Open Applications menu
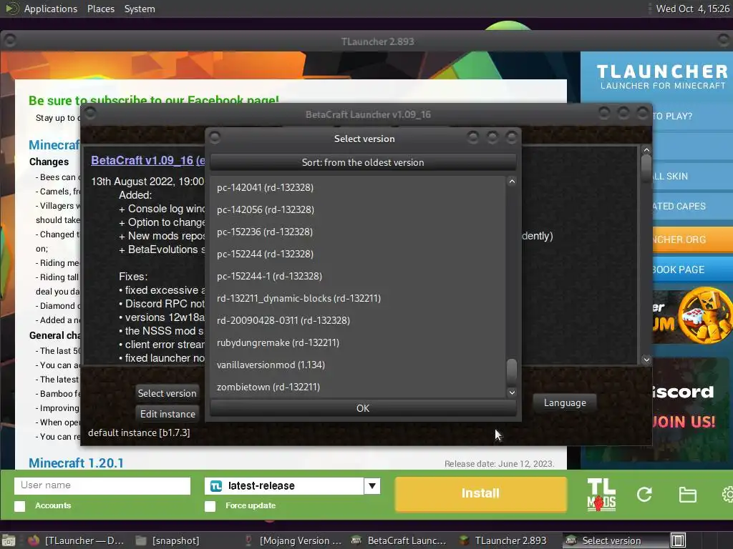The image size is (733, 549). coord(51,9)
